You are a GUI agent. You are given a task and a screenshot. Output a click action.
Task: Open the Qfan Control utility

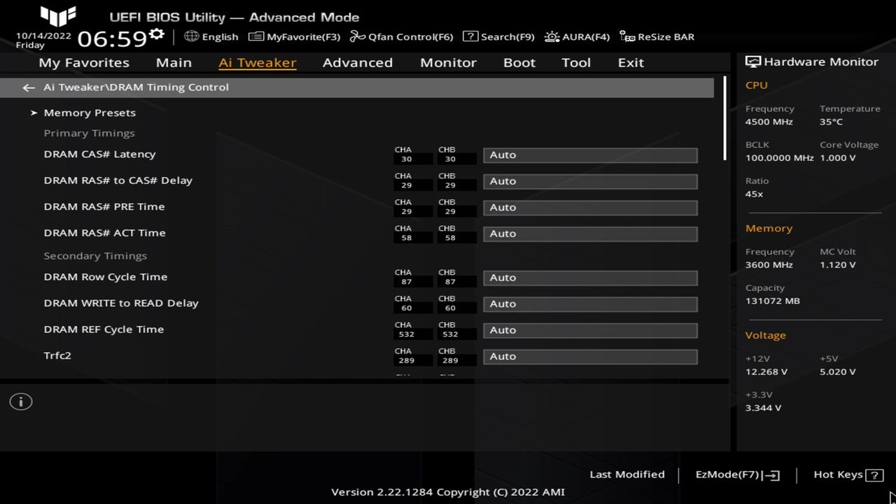click(400, 36)
